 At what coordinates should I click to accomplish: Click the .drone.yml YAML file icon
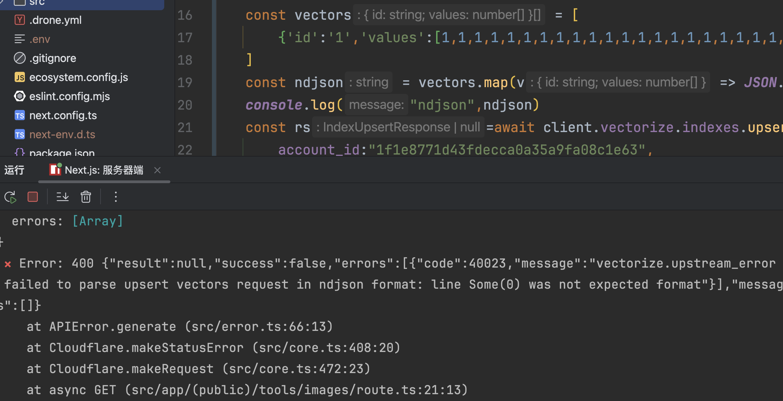point(20,20)
